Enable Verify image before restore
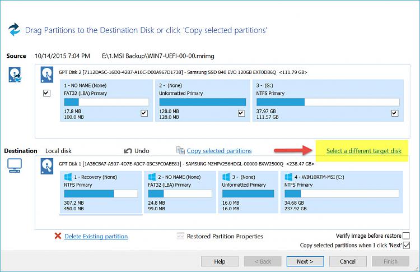 click(x=406, y=236)
